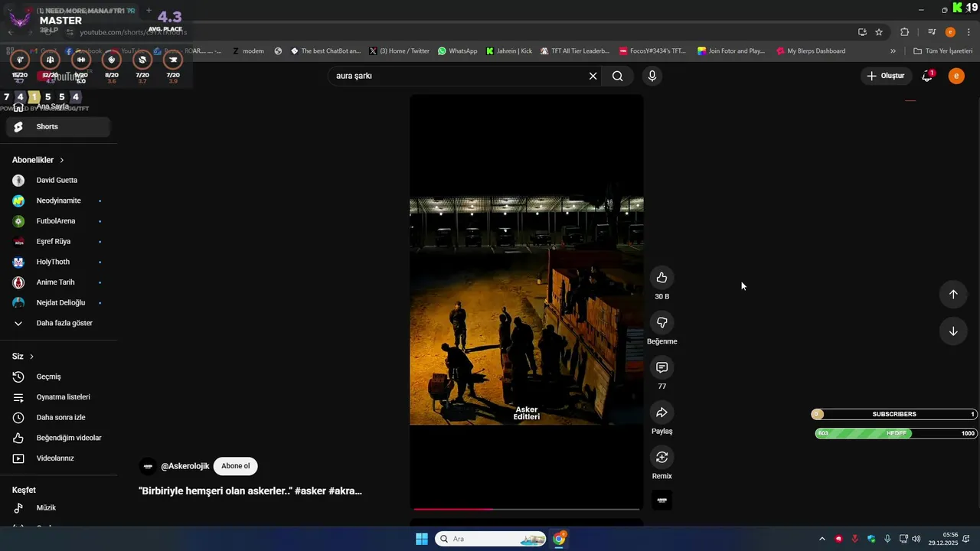Click the short video player
Screen dimensions: 980x551
[x=527, y=302]
